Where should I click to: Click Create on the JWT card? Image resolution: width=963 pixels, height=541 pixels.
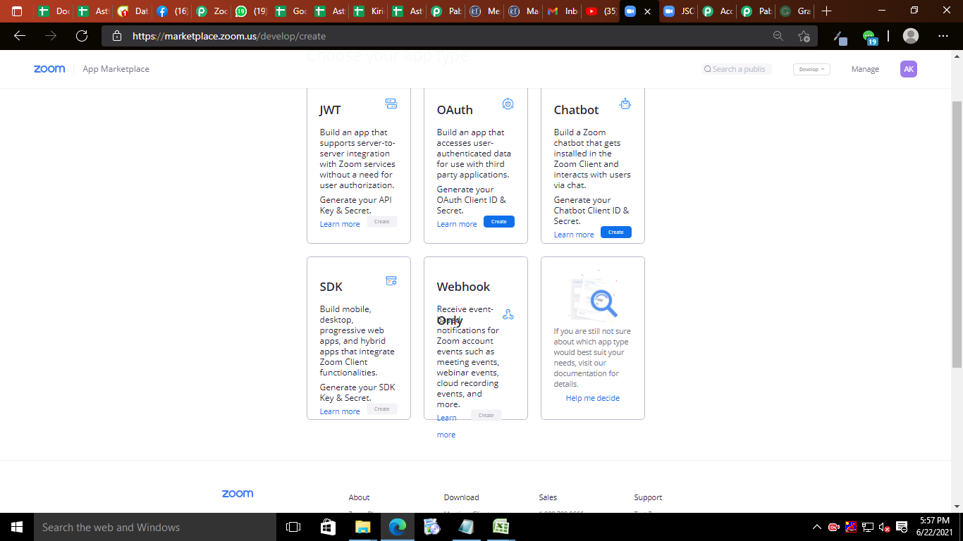382,221
